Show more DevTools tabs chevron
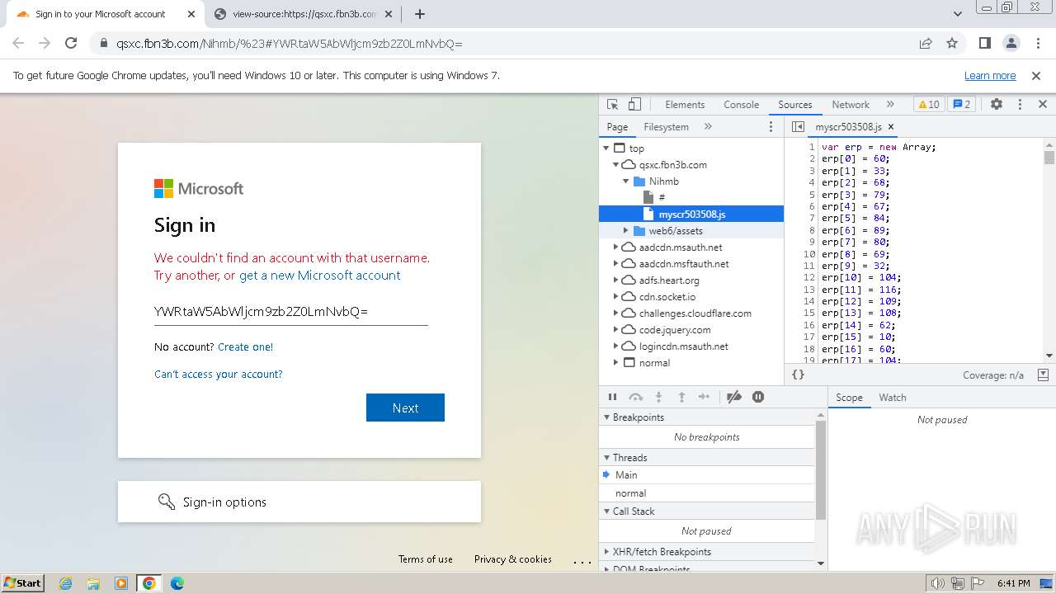This screenshot has width=1056, height=594. (x=890, y=105)
